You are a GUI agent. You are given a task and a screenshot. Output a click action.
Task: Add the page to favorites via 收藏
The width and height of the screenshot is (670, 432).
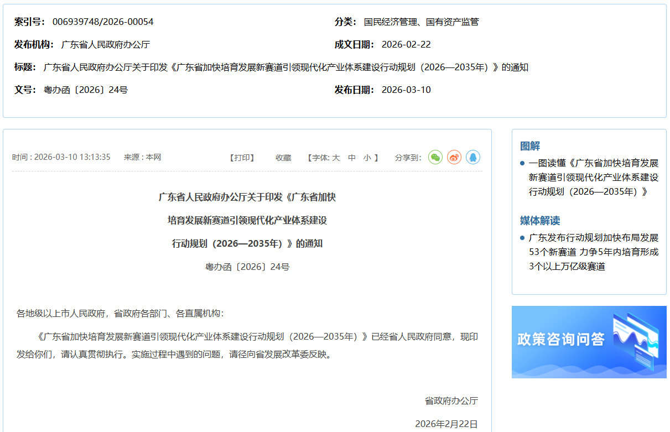click(283, 158)
